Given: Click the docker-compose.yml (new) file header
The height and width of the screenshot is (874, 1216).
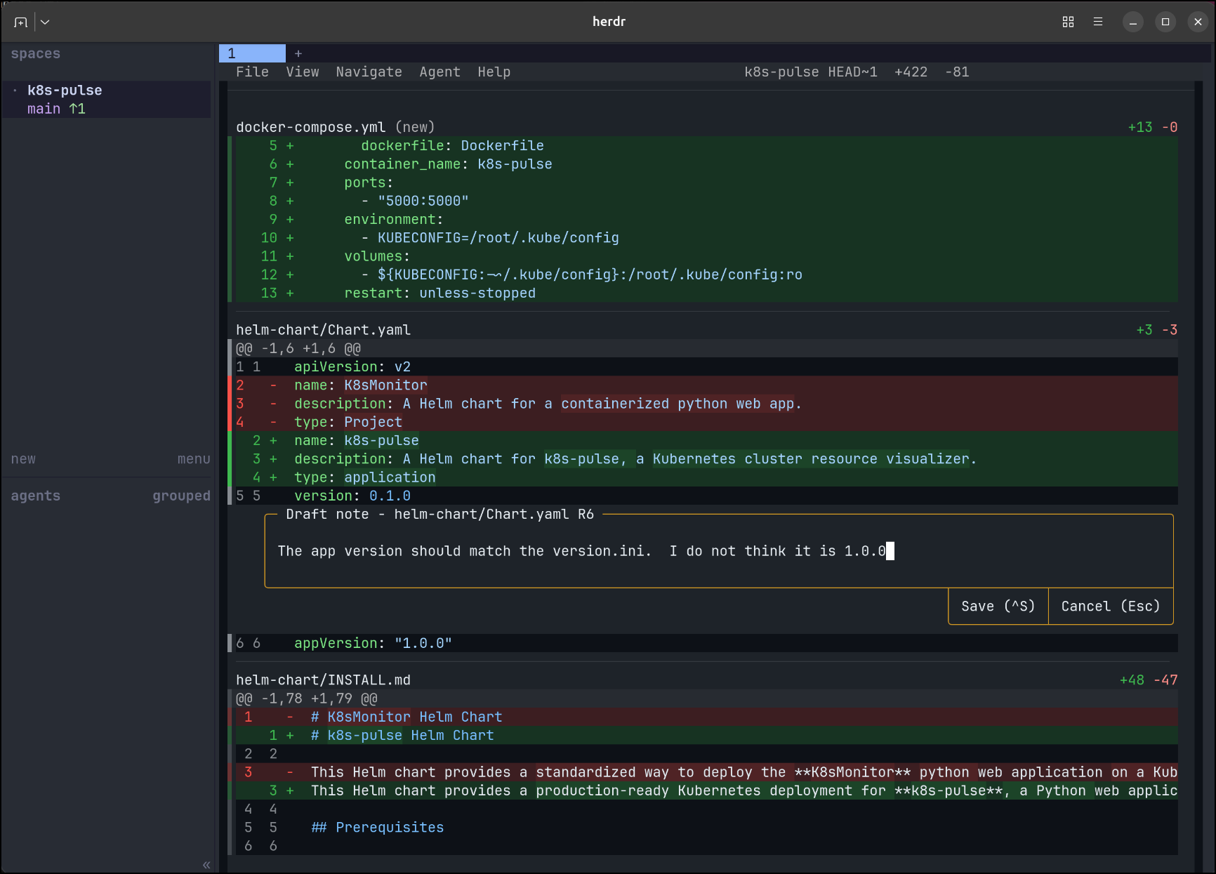Looking at the screenshot, I should click(335, 127).
